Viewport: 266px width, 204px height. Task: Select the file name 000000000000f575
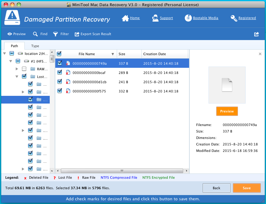(89, 91)
